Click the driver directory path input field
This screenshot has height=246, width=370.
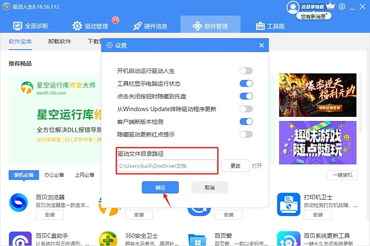(167, 166)
